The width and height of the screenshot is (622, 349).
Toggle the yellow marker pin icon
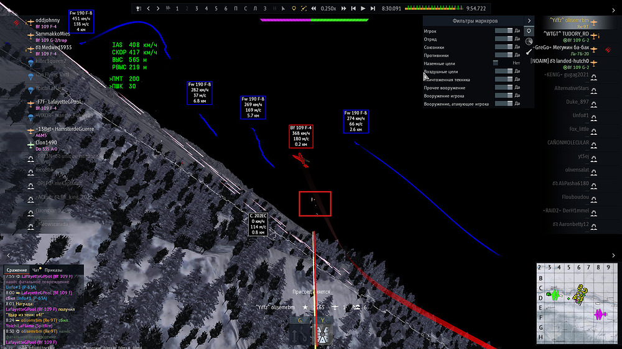pyautogui.click(x=294, y=8)
